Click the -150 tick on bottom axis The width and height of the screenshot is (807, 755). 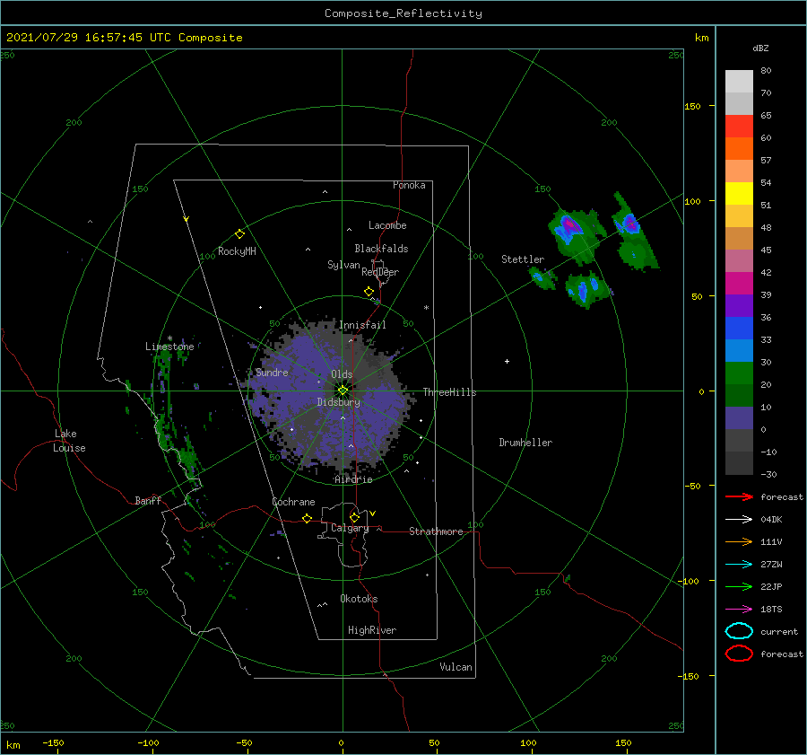(x=53, y=742)
